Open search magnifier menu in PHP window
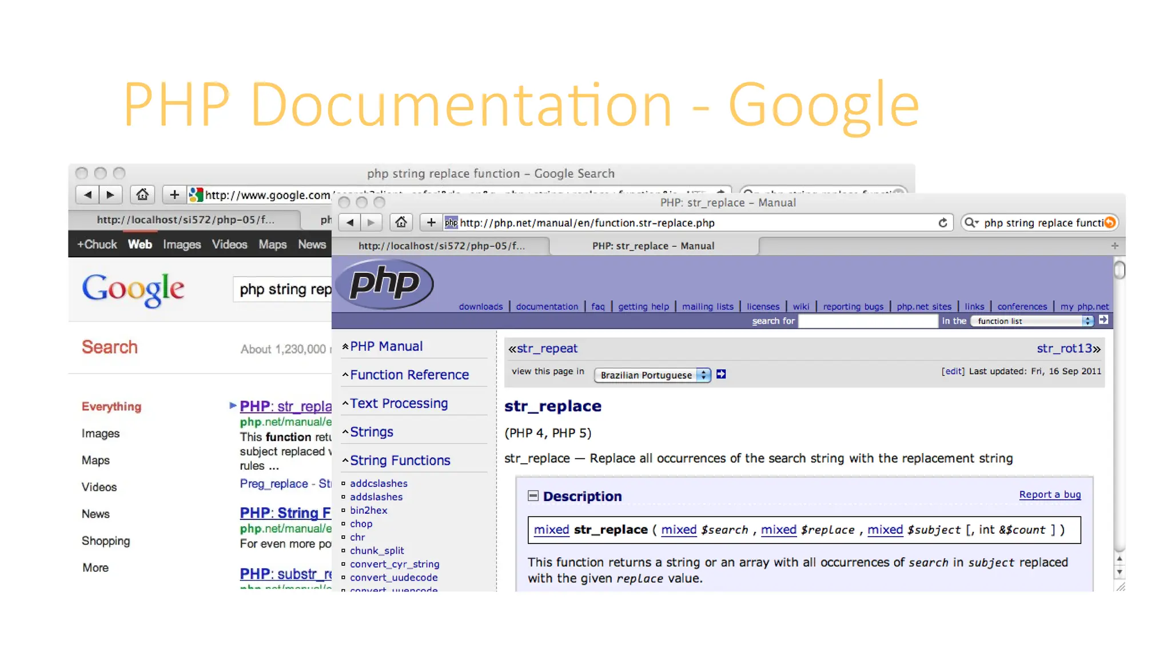 (971, 223)
